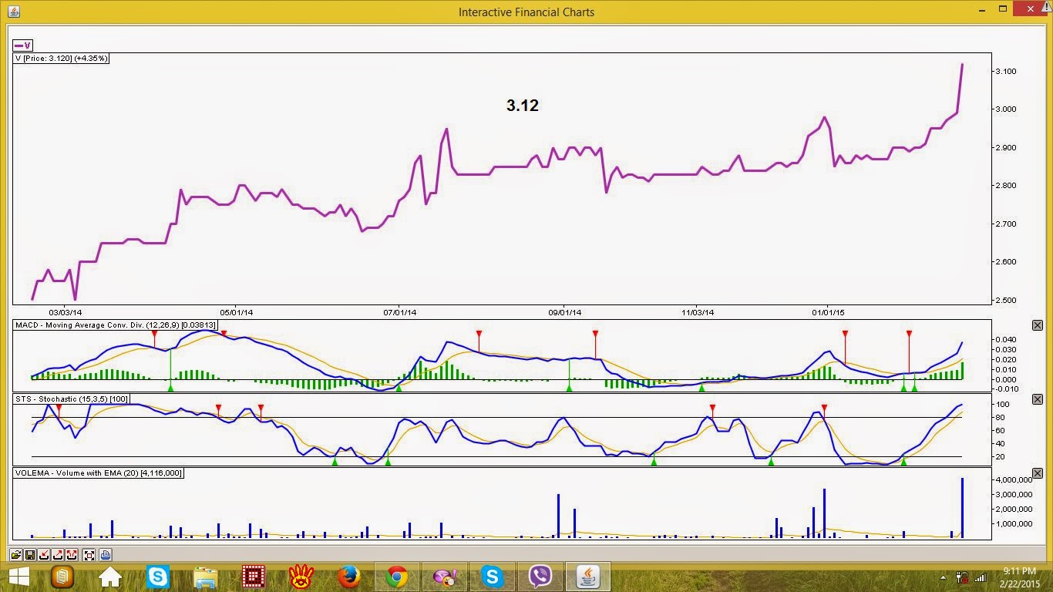Image resolution: width=1053 pixels, height=592 pixels.
Task: Click the network signal icon in the system tray
Action: click(981, 577)
